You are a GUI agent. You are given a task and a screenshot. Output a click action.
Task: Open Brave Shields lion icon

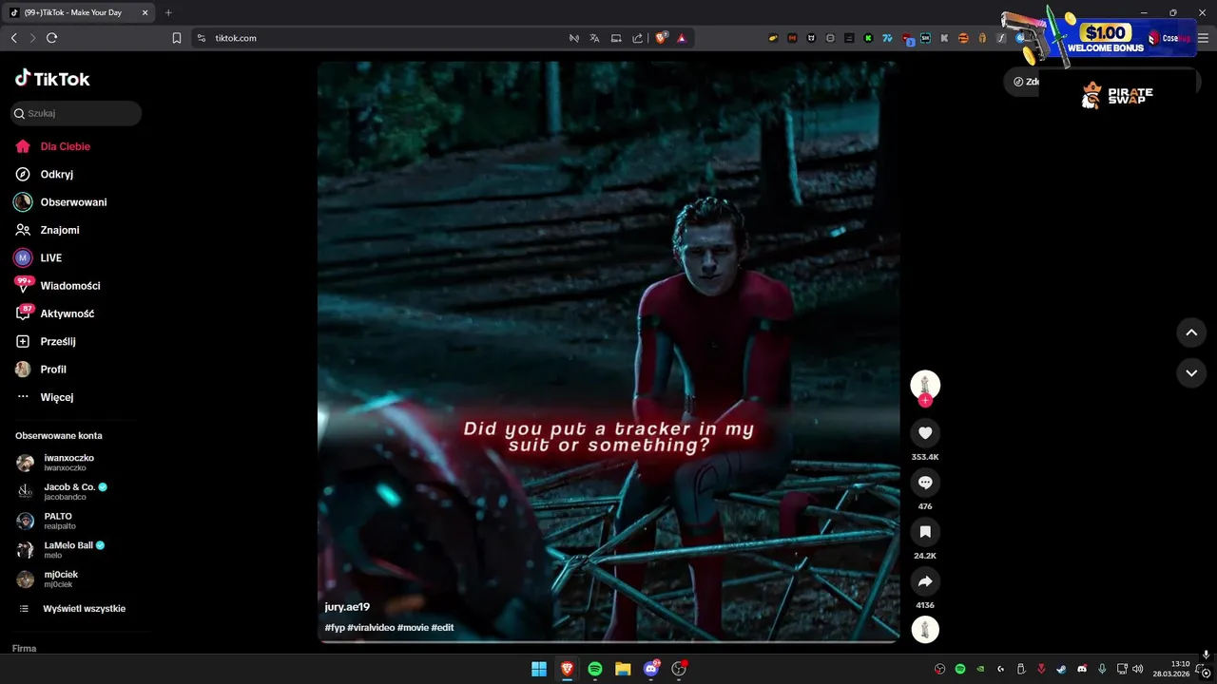tap(662, 38)
